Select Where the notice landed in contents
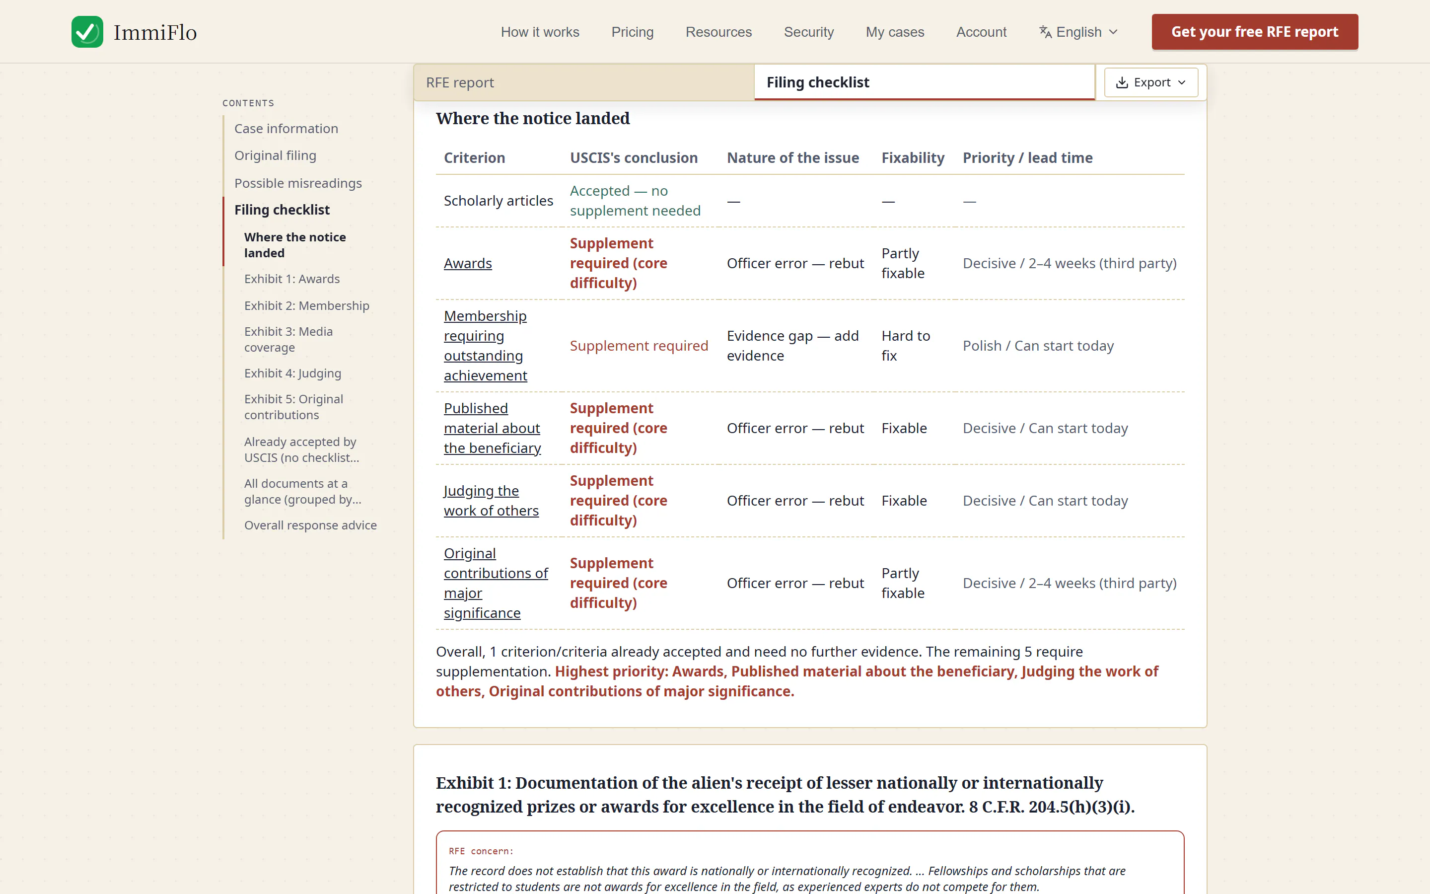This screenshot has width=1430, height=894. click(x=295, y=245)
